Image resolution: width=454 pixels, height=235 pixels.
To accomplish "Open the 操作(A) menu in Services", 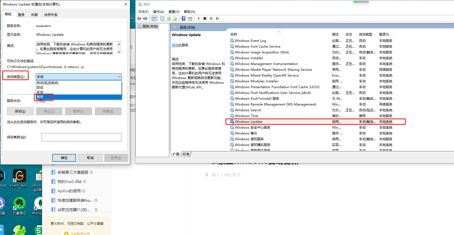I will pyautogui.click(x=158, y=12).
